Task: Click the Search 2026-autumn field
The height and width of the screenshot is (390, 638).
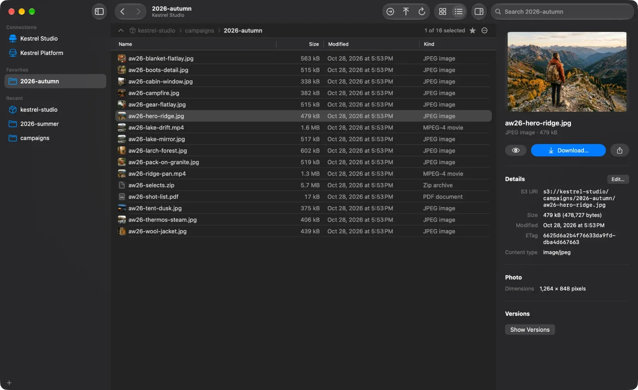Action: [x=562, y=12]
